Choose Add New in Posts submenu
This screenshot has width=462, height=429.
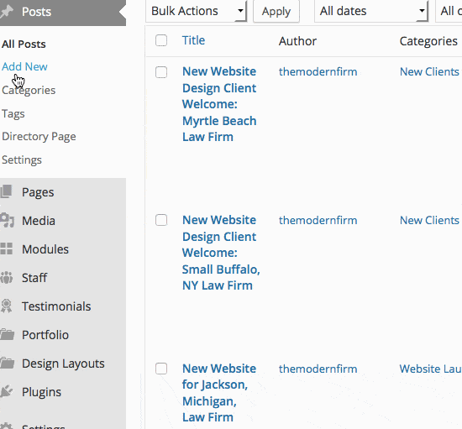pyautogui.click(x=24, y=66)
